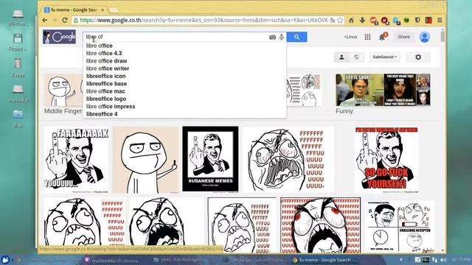This screenshot has height=265, width=472.
Task: Open the beige background stick figure image
Action: [146, 160]
